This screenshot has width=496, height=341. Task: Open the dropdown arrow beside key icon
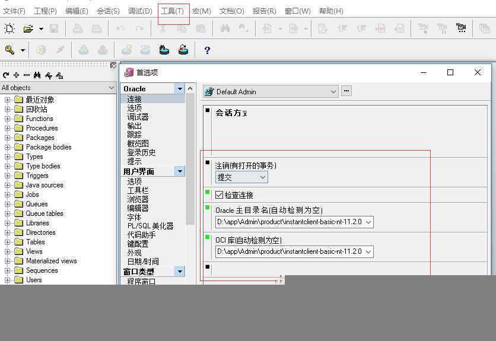click(x=23, y=50)
